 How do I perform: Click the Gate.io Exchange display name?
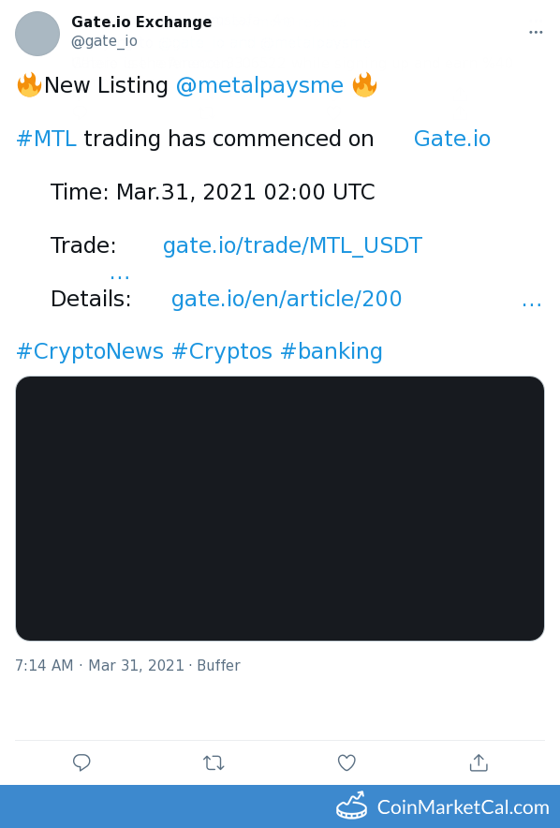tap(141, 22)
